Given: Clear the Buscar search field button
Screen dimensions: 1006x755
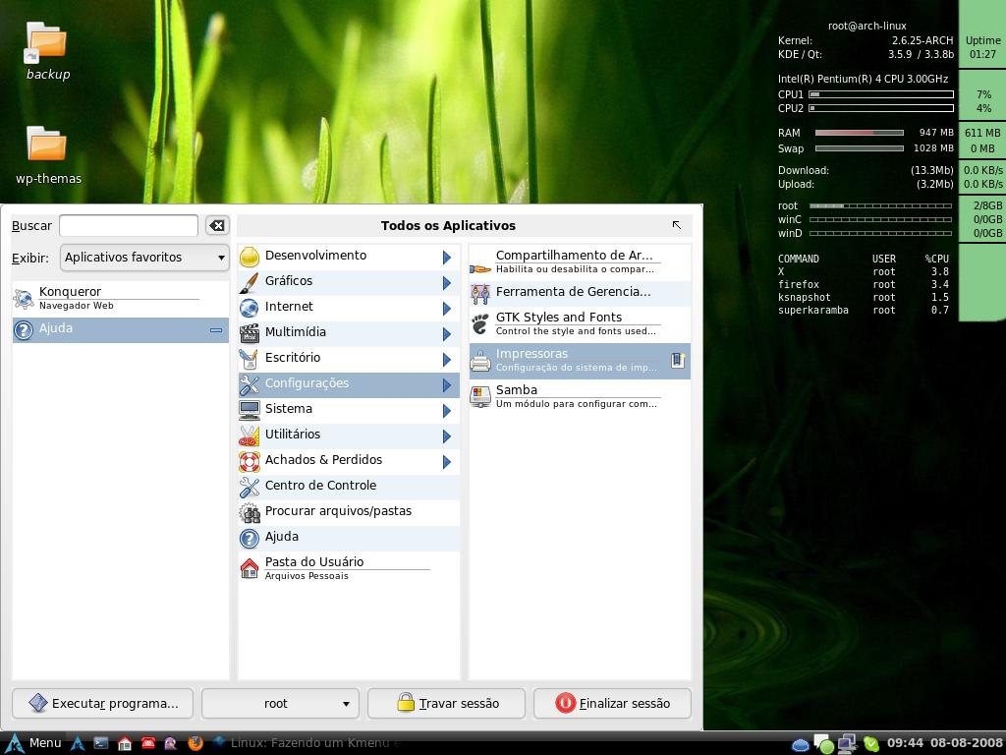Looking at the screenshot, I should click(x=217, y=225).
